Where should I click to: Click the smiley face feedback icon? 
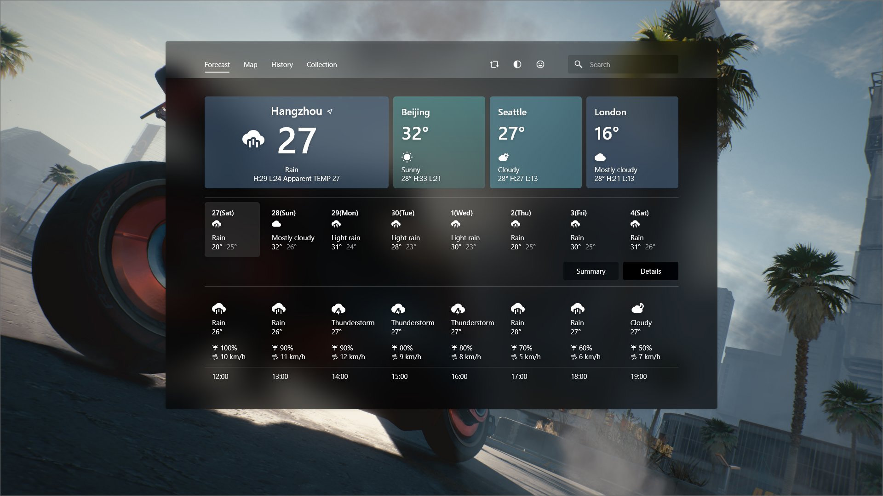(540, 64)
